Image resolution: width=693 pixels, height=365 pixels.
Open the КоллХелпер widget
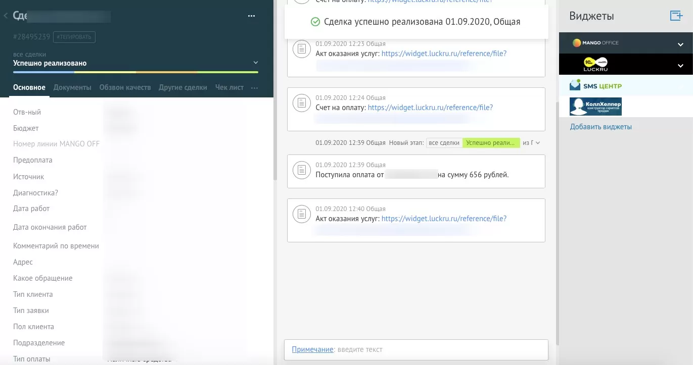(596, 107)
